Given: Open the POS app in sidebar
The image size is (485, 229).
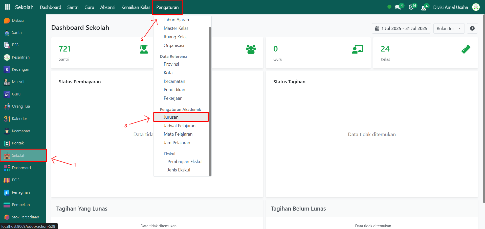Looking at the screenshot, I should tap(15, 180).
